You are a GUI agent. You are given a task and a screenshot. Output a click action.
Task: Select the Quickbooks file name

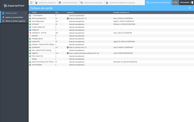pyautogui.click(x=36, y=47)
